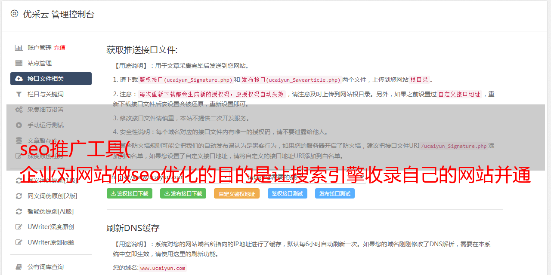Click the green 发布接口下载 button
Viewport: 551px width, 275px height.
183,193
